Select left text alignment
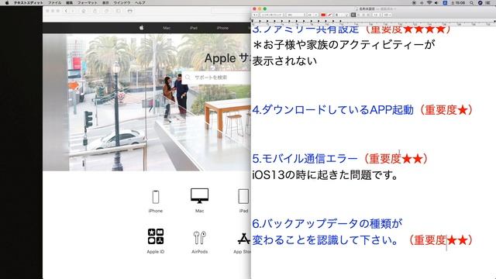Viewport: 496px width, 279px height. click(x=353, y=15)
